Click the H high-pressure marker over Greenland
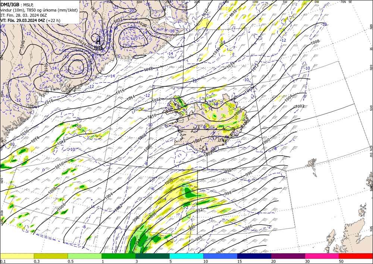This screenshot has height=264, width=373. (98, 42)
